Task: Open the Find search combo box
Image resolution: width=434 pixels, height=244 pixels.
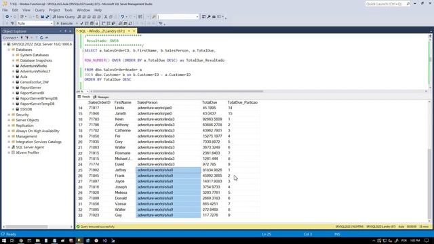Action: [178, 16]
